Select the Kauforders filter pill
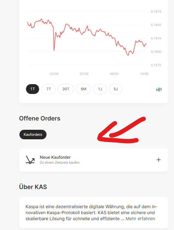Viewport: 174px width, 230px height. pos(33,134)
